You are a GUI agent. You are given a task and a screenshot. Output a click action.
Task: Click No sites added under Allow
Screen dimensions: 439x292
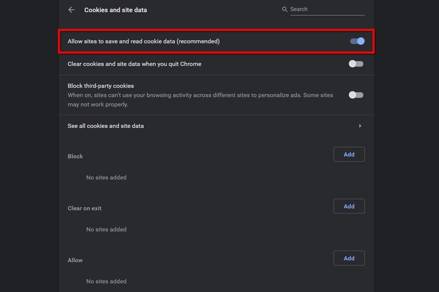coord(106,282)
